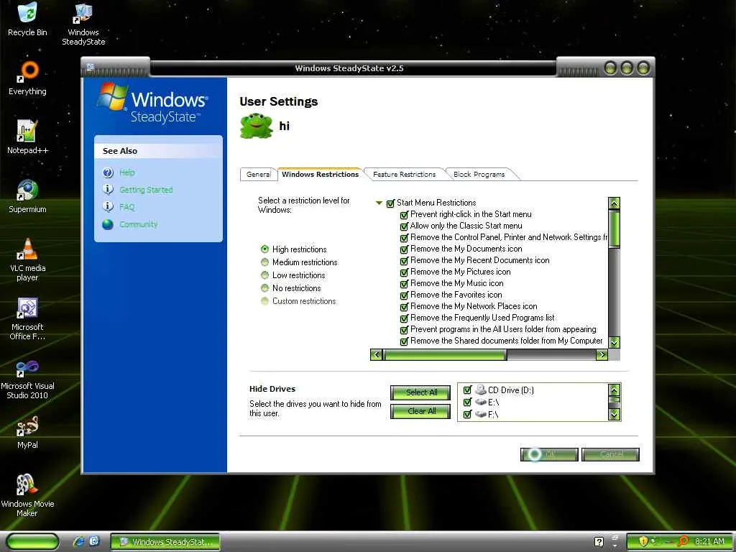
Task: Select the Medium restrictions option
Action: click(264, 262)
